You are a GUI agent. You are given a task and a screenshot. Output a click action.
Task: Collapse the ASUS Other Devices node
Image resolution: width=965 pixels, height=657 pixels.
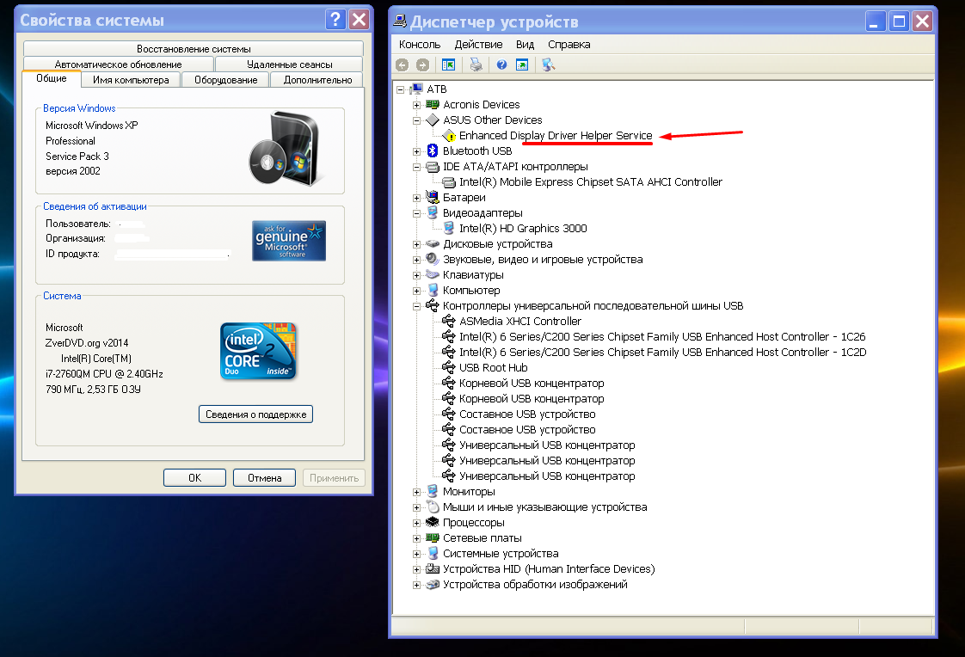pyautogui.click(x=416, y=120)
